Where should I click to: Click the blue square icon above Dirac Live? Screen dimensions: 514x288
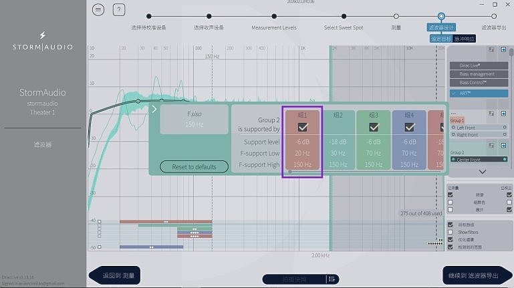click(x=503, y=49)
